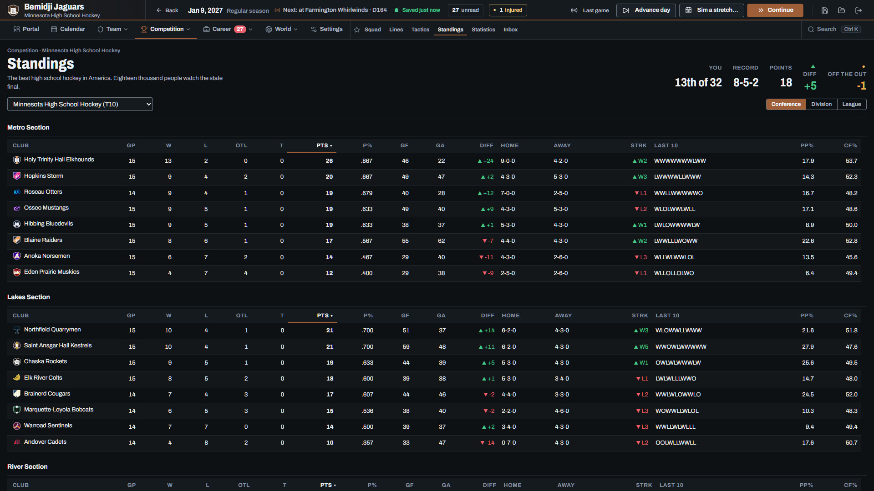
Task: Click Warroad Sentinels team logo
Action: (17, 426)
